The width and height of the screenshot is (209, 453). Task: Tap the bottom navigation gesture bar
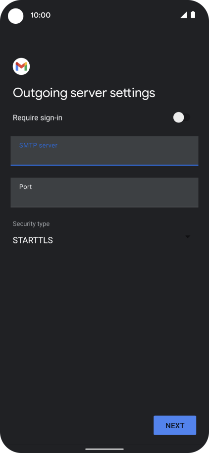(104, 449)
